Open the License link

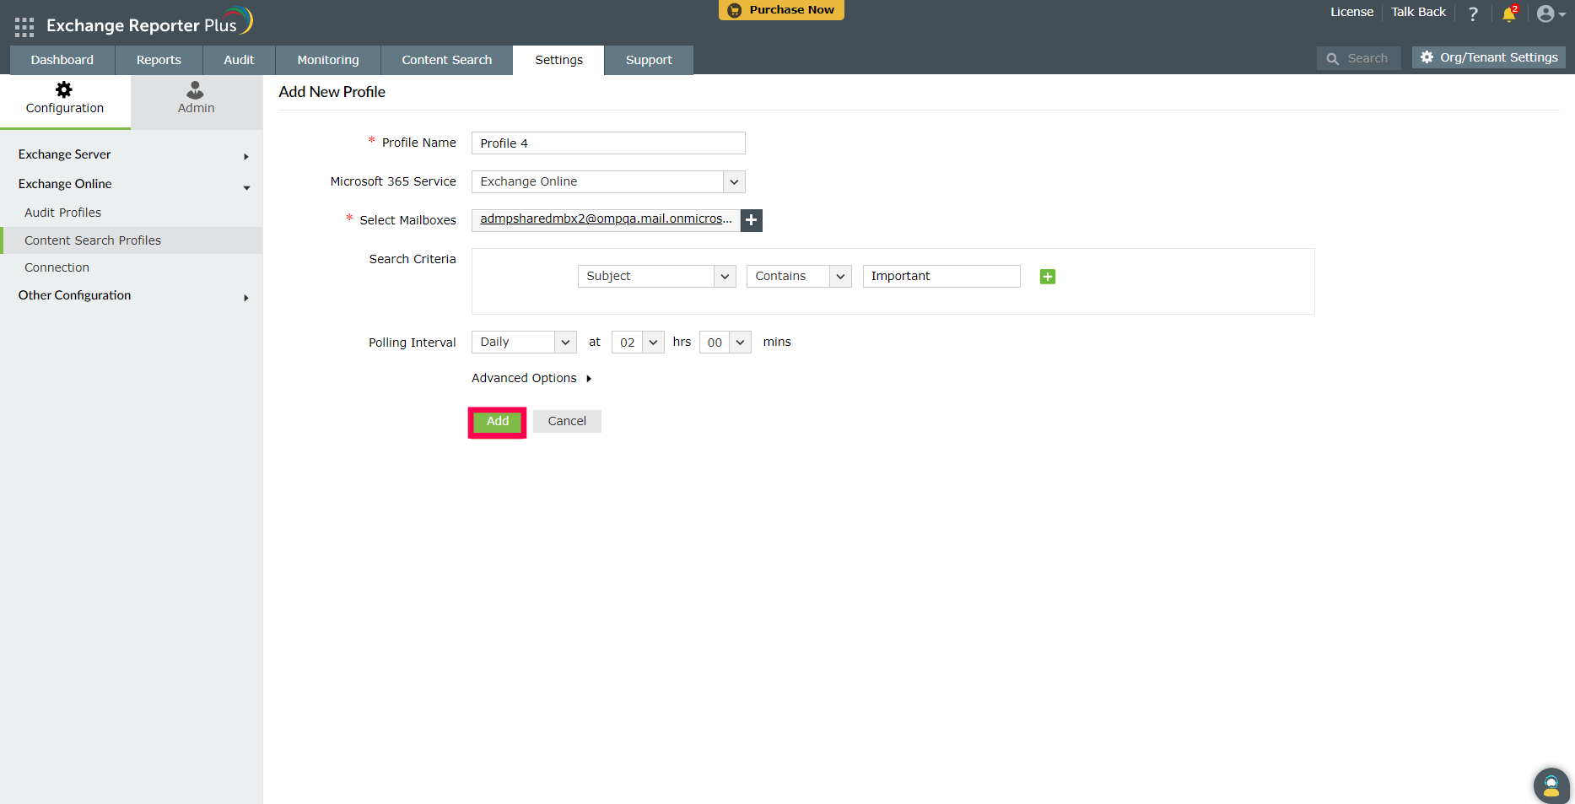tap(1351, 12)
